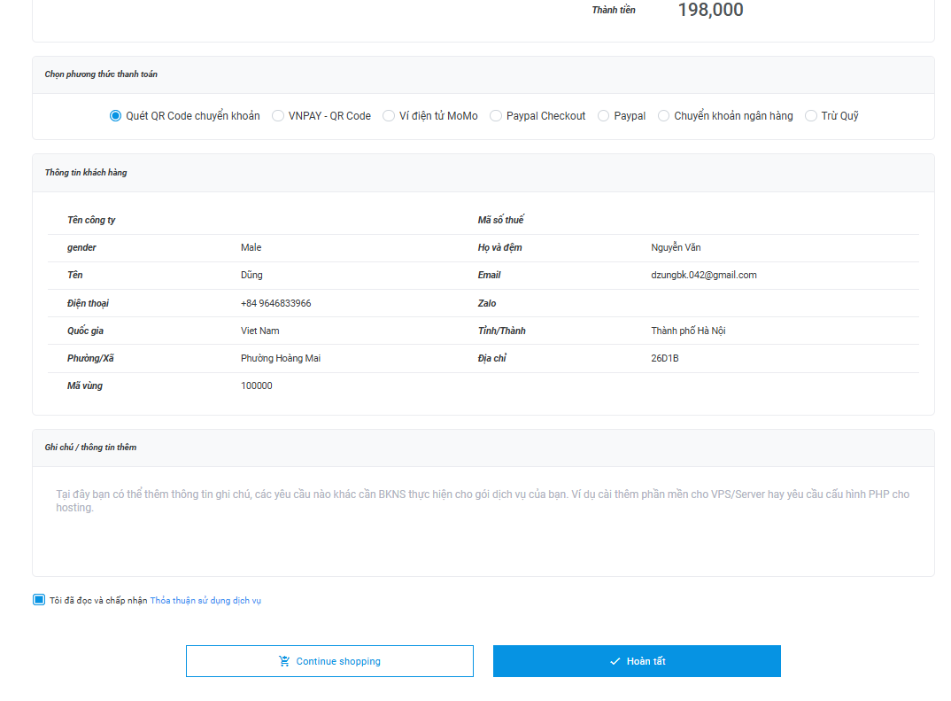Open the Thỏa thuận sử dụng dịch vụ link

[205, 601]
